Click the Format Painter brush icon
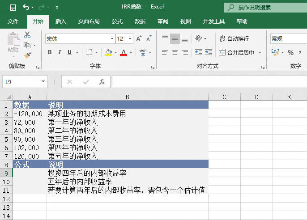Viewport: 307px width, 220px height. coord(27,55)
